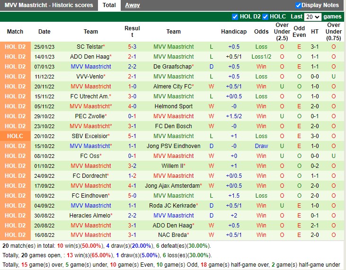The image size is (346, 270).
Task: Click the Odd Even column header
Action: [x=299, y=32]
